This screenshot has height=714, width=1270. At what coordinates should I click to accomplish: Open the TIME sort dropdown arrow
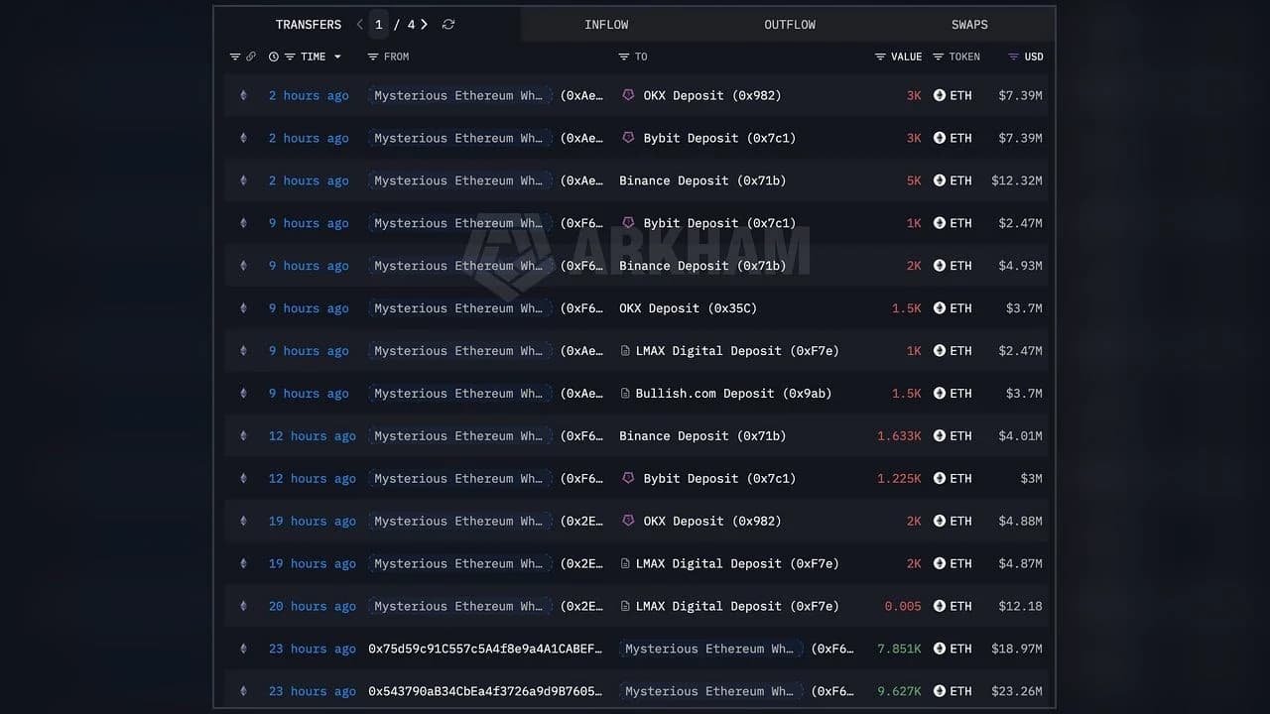pos(337,57)
